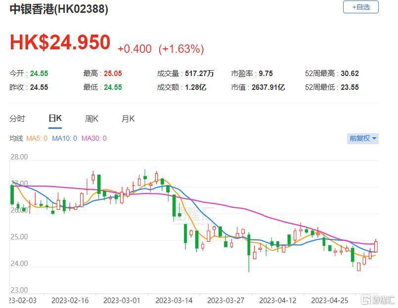The width and height of the screenshot is (398, 308).
Task: Click the +自选 add to watchlist button
Action: coord(360,7)
